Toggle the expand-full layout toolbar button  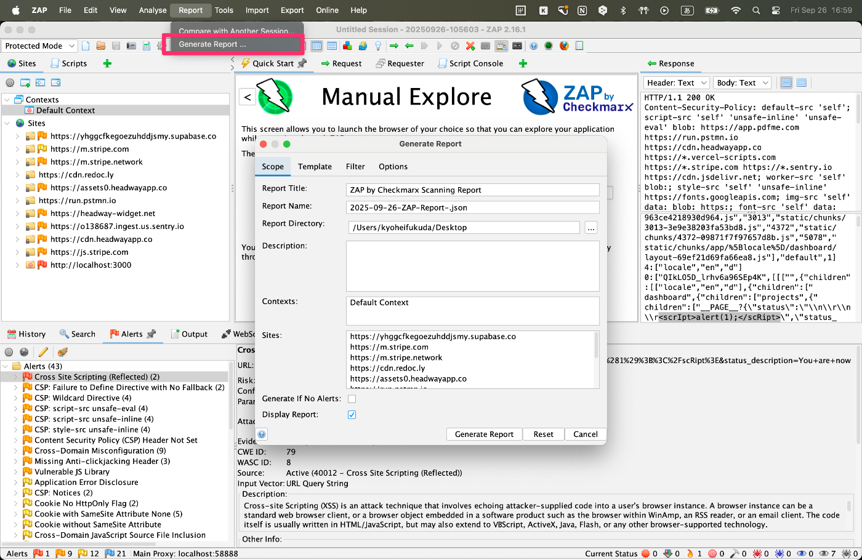point(332,46)
